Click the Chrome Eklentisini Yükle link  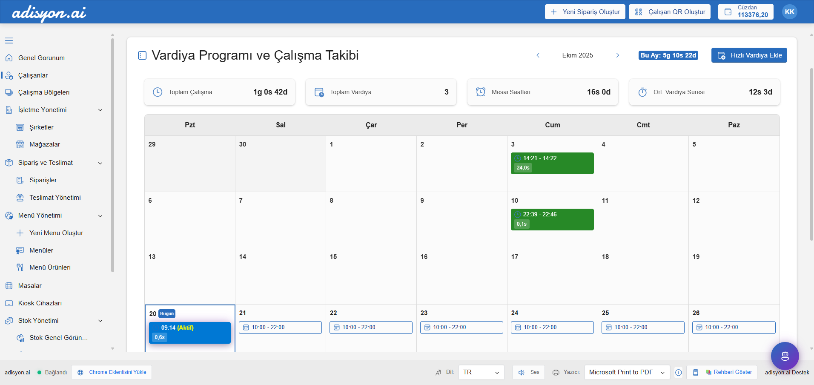tap(112, 372)
